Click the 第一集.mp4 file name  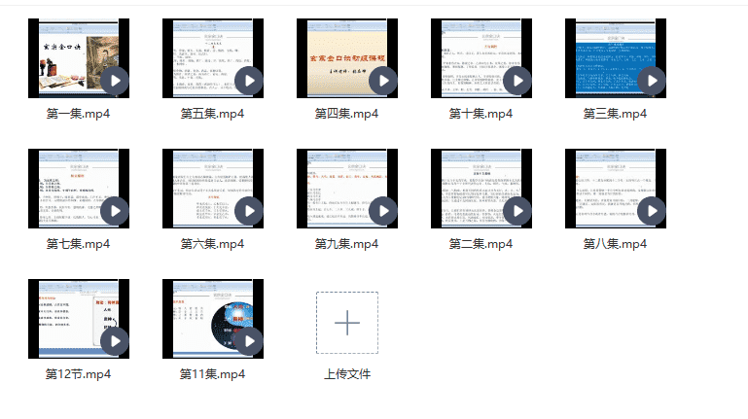(78, 114)
